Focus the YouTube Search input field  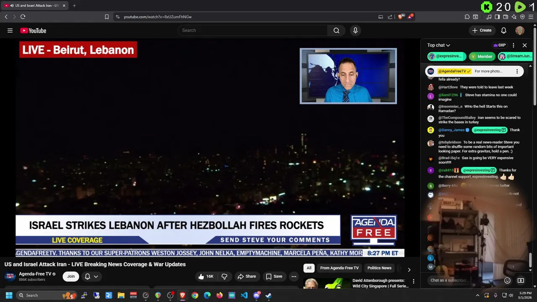coord(253,30)
